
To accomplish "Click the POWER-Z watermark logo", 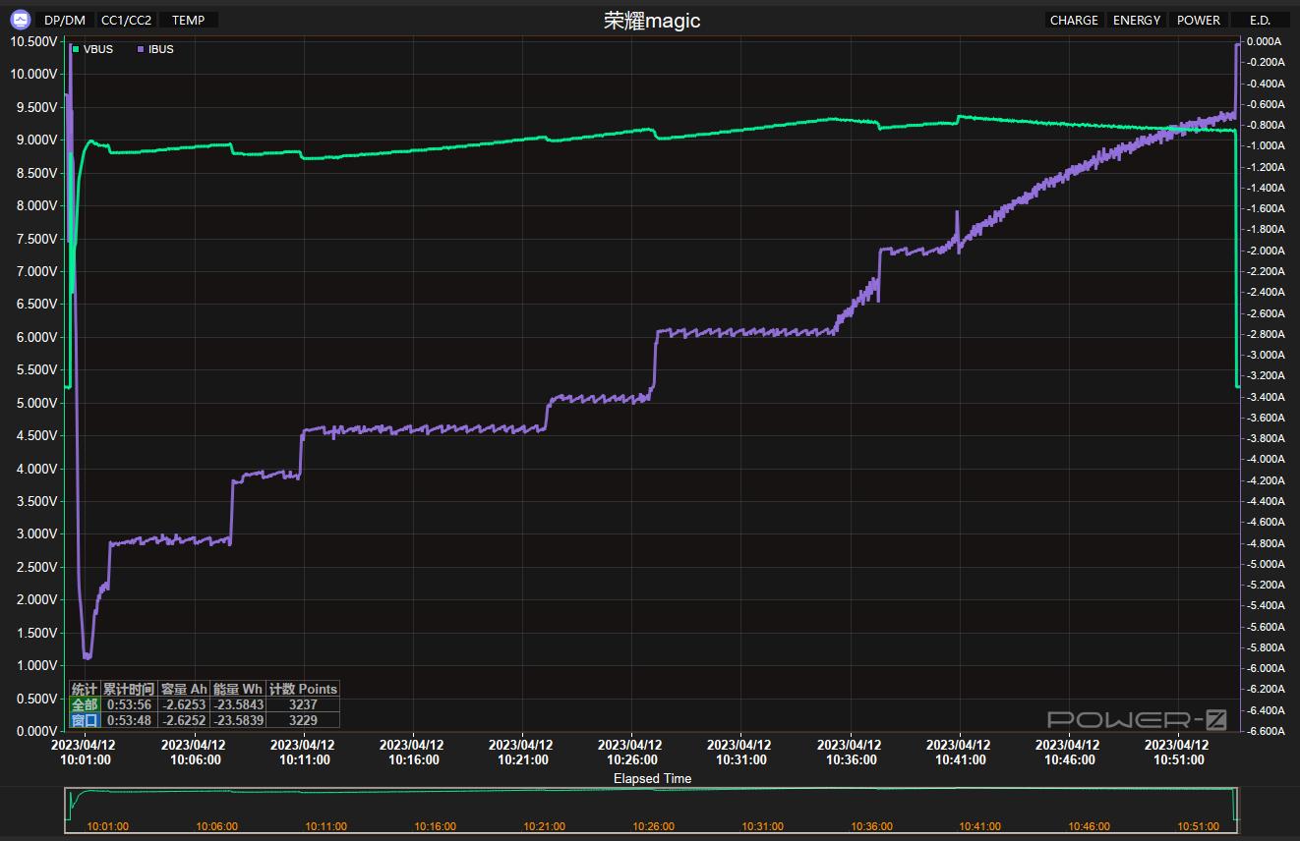I will (1136, 720).
